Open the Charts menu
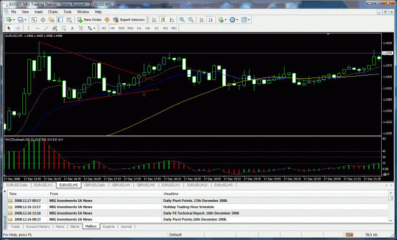Image resolution: width=397 pixels, height=240 pixels. tap(53, 12)
